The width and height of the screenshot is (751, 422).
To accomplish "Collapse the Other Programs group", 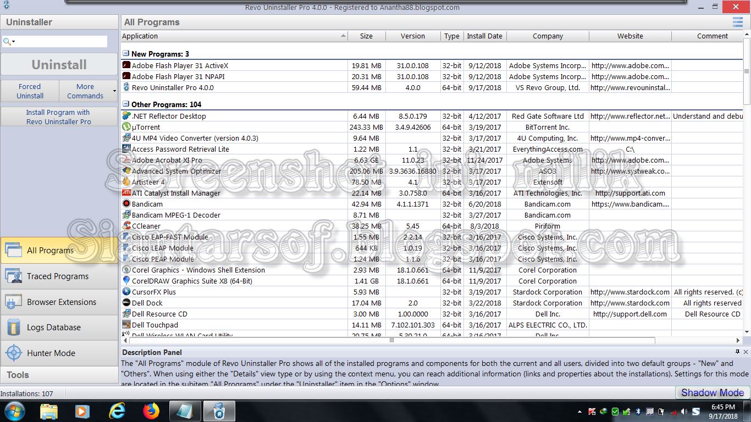I will (126, 104).
